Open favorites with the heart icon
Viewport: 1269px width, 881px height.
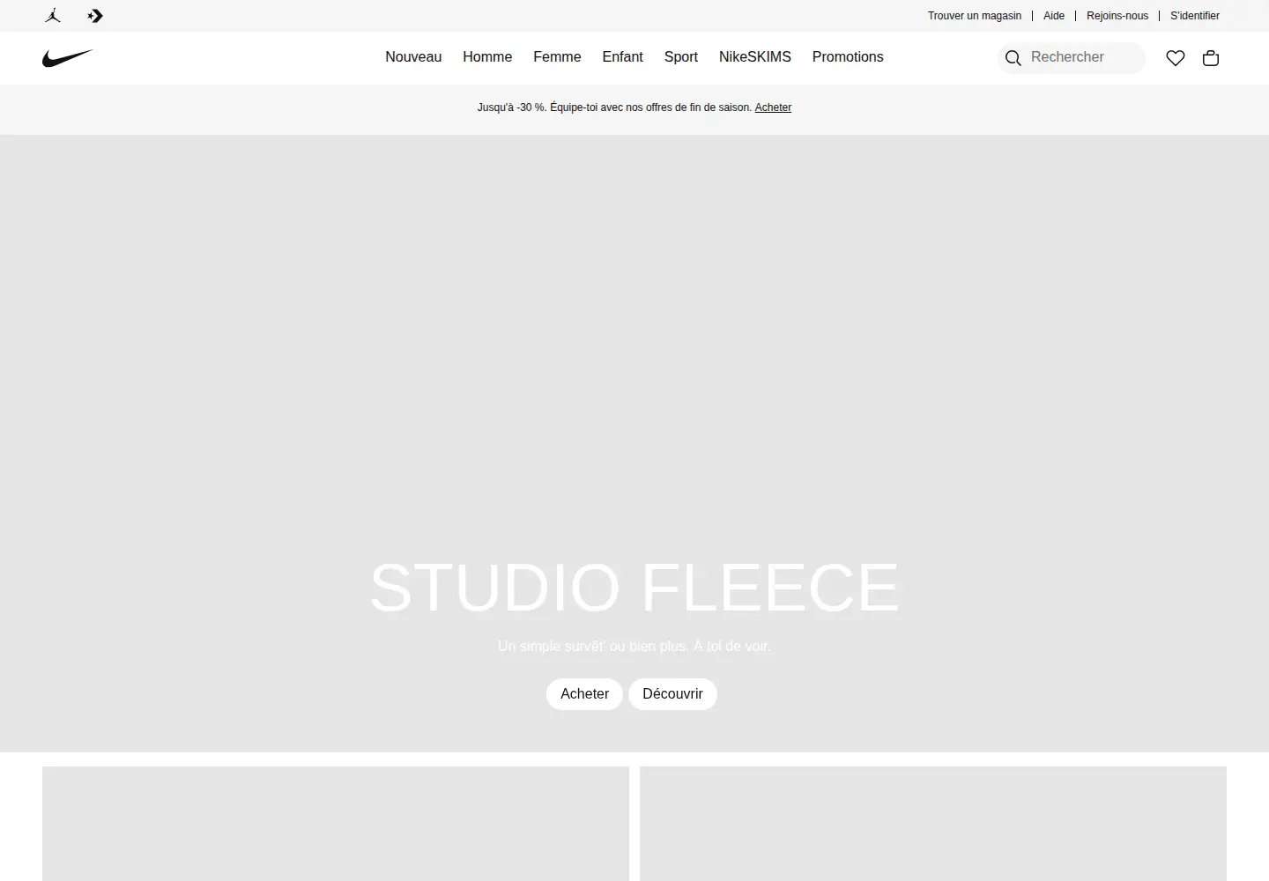coord(1176,58)
